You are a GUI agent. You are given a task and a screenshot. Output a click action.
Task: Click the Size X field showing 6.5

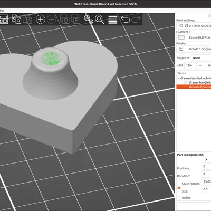coord(206,189)
